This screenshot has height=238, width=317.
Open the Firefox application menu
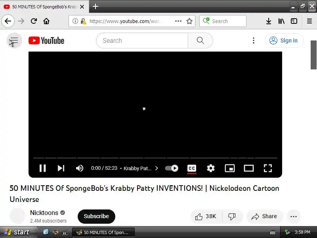tap(309, 21)
